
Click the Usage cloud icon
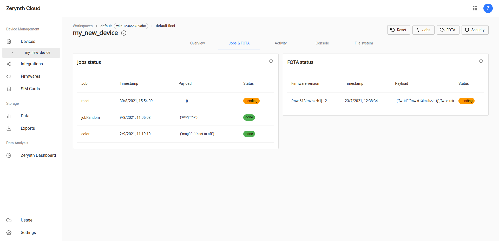tap(9, 220)
